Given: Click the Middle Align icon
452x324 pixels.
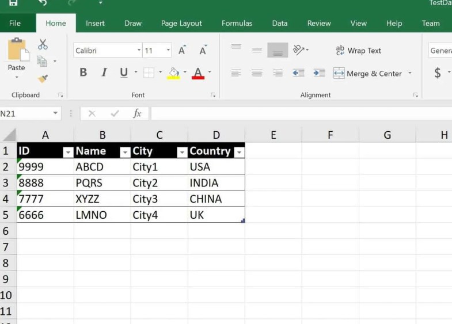Looking at the screenshot, I should (x=257, y=51).
